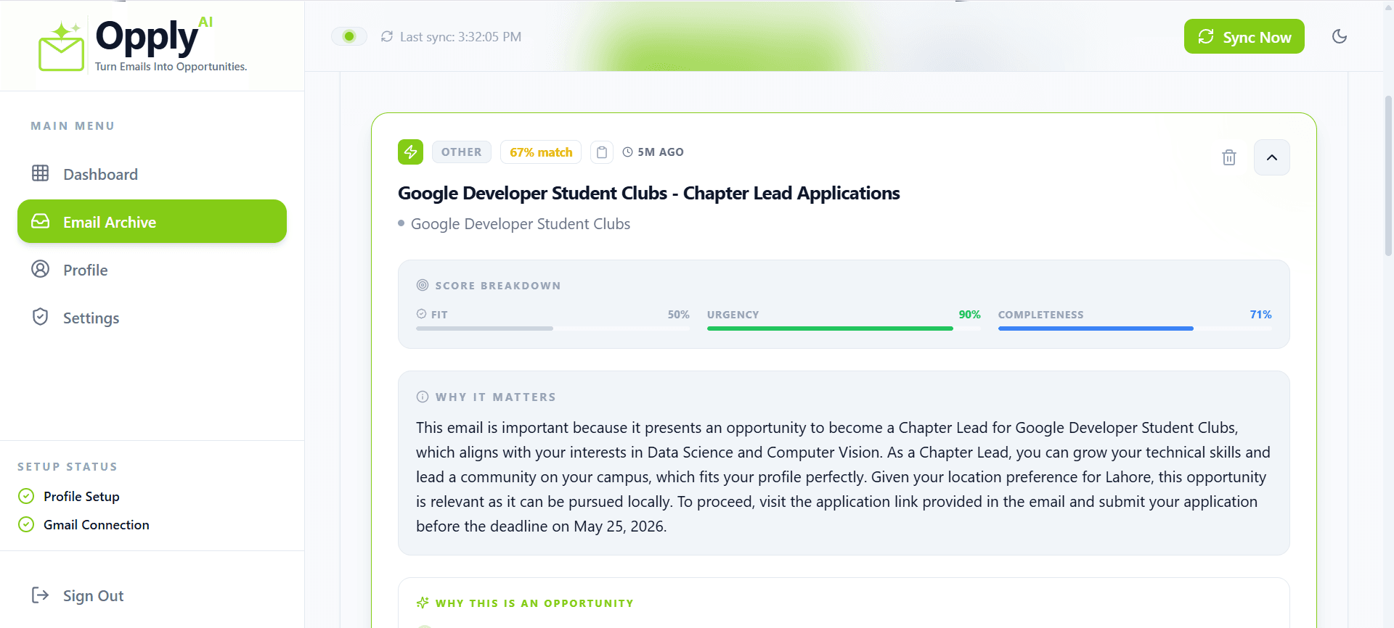Click the Profile Setup status text

click(x=81, y=497)
